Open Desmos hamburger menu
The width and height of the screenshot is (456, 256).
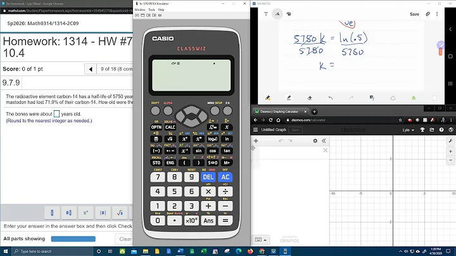coord(255,130)
